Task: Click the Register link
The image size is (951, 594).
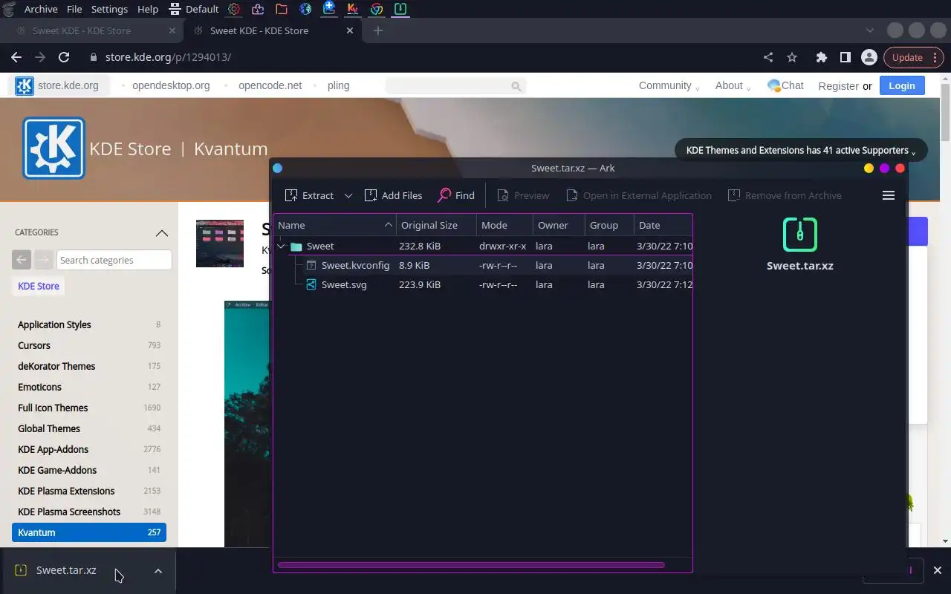Action: pos(838,86)
